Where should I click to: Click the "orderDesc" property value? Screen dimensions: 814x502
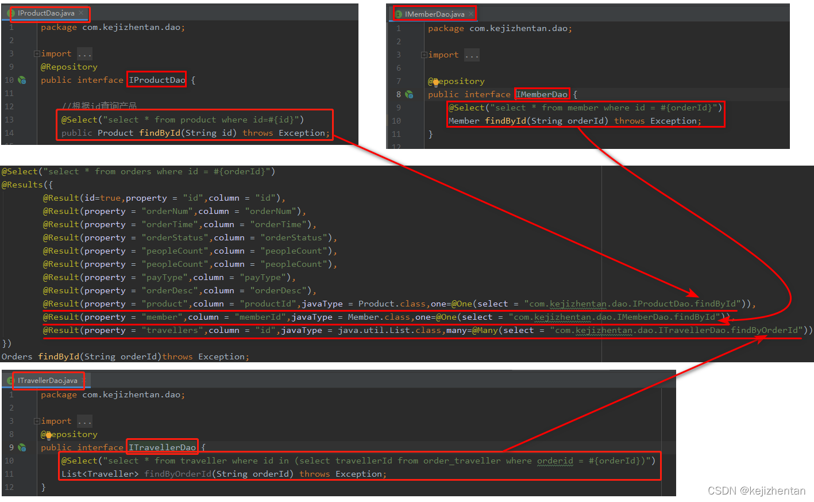pos(170,290)
